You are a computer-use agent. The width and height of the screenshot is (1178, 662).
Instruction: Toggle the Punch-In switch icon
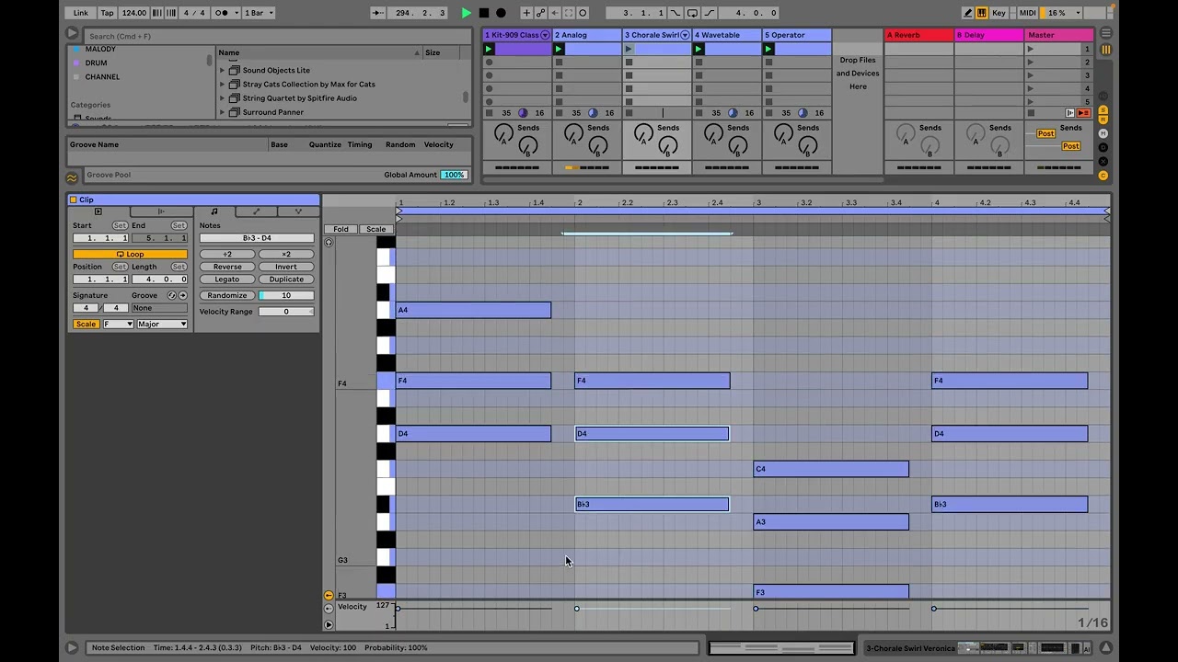pyautogui.click(x=676, y=13)
